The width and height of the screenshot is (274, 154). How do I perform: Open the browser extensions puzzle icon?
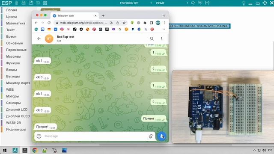click(x=145, y=23)
